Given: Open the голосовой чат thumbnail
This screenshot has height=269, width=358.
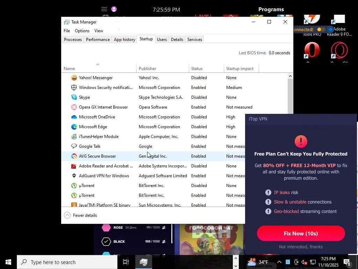Looking at the screenshot, I should tap(211, 240).
